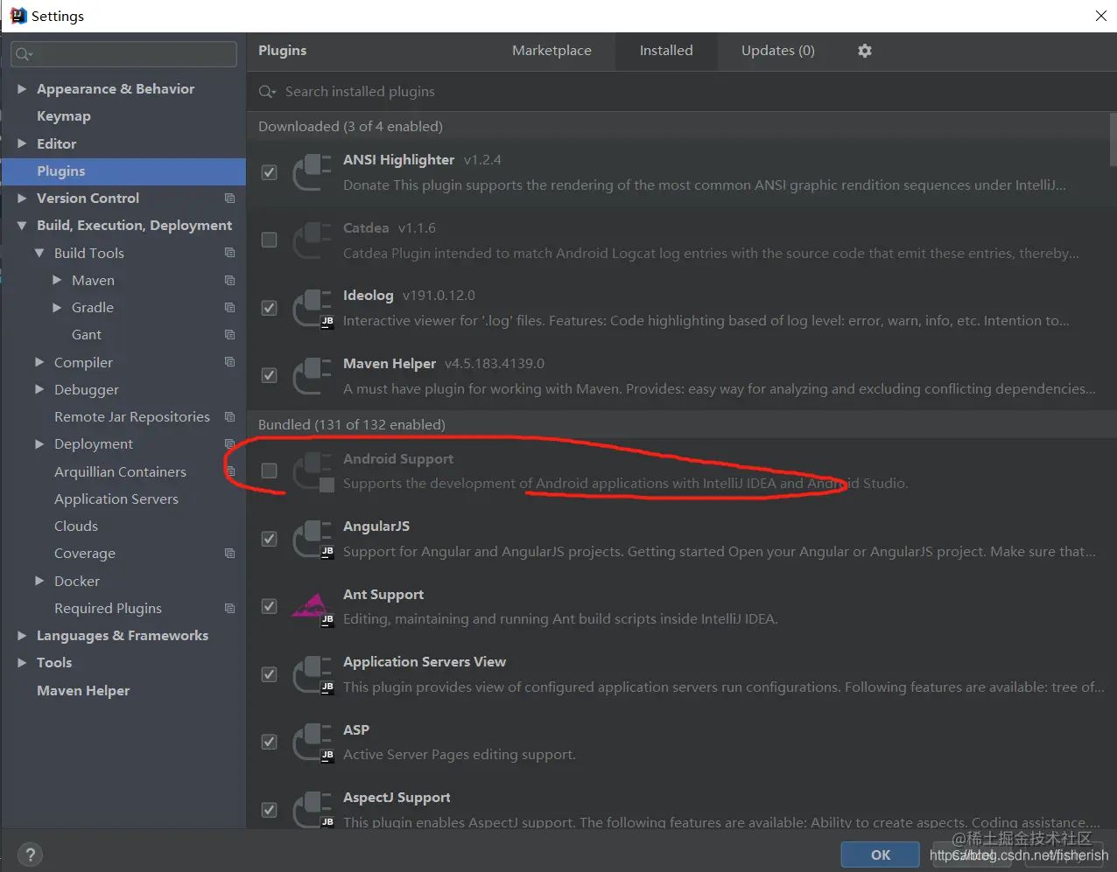Toggle the AngularJS plugin checkbox

[270, 539]
